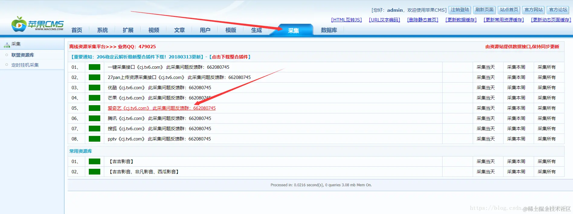Click 采集所有 in pptv row
Screen dimensions: 573x214
click(547, 139)
